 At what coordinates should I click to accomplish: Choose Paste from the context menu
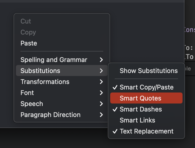62,43
